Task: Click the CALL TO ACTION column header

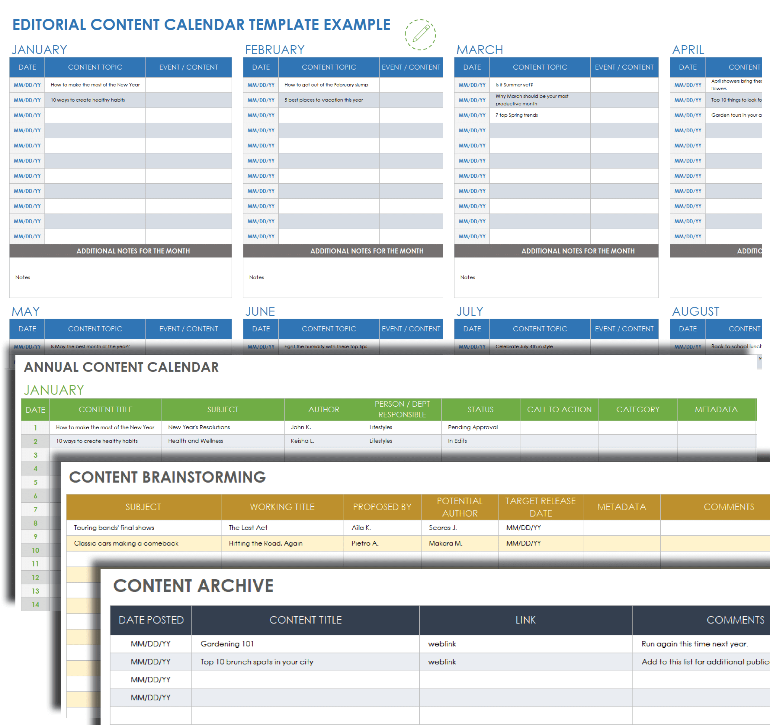Action: click(559, 409)
